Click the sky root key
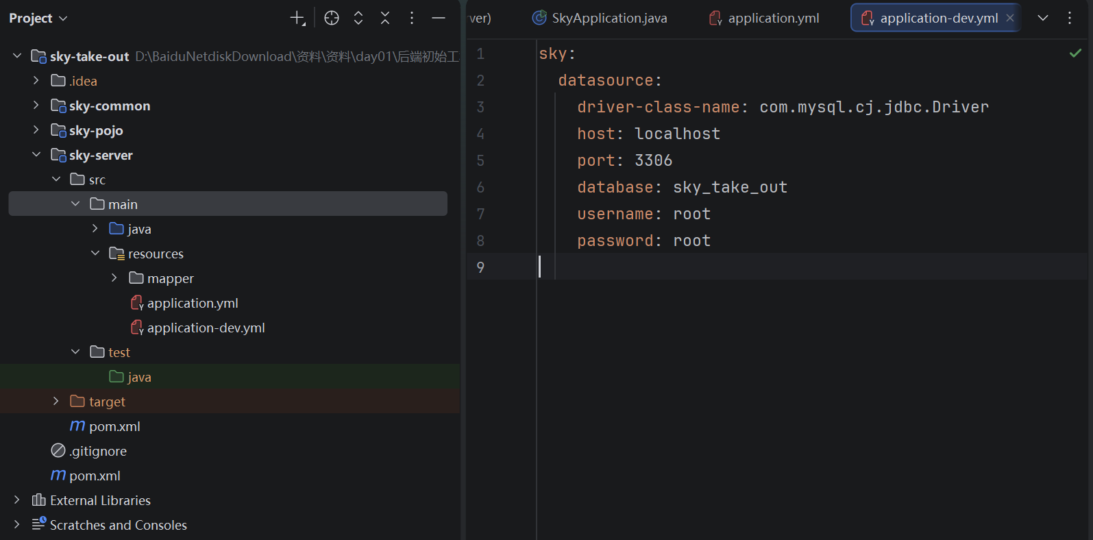Viewport: 1093px width, 540px height. click(552, 53)
